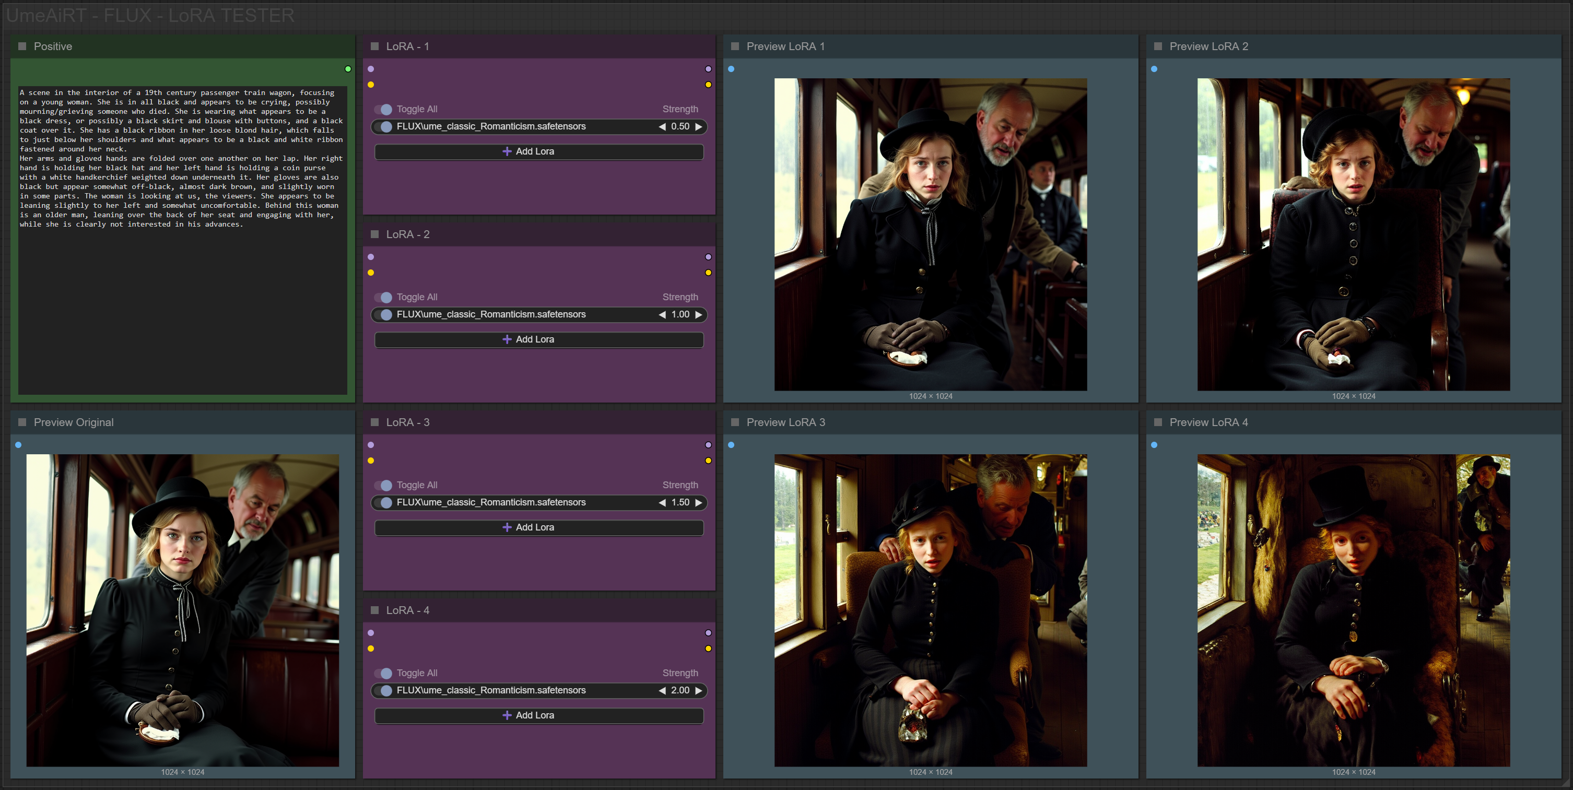The width and height of the screenshot is (1573, 790).
Task: Click the 1.00 strength value in LoRA - 2
Action: point(680,314)
